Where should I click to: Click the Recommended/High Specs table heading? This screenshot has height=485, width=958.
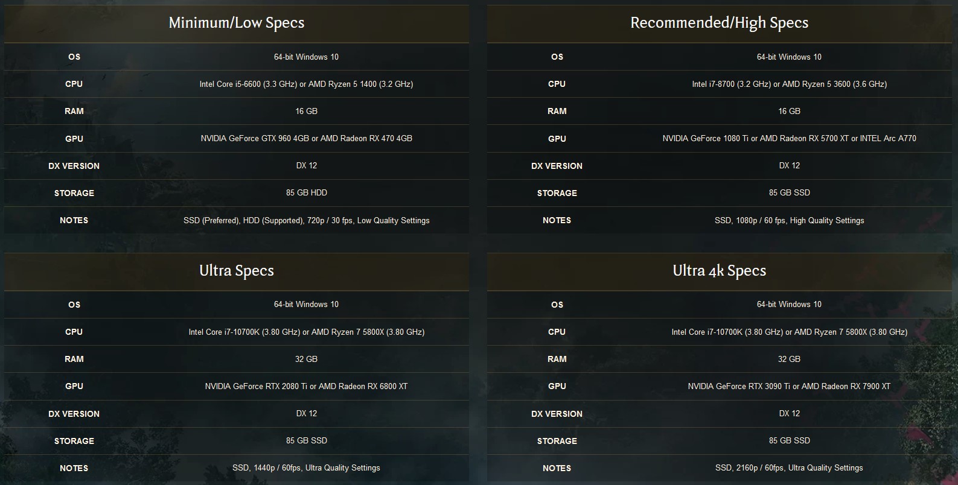[719, 23]
